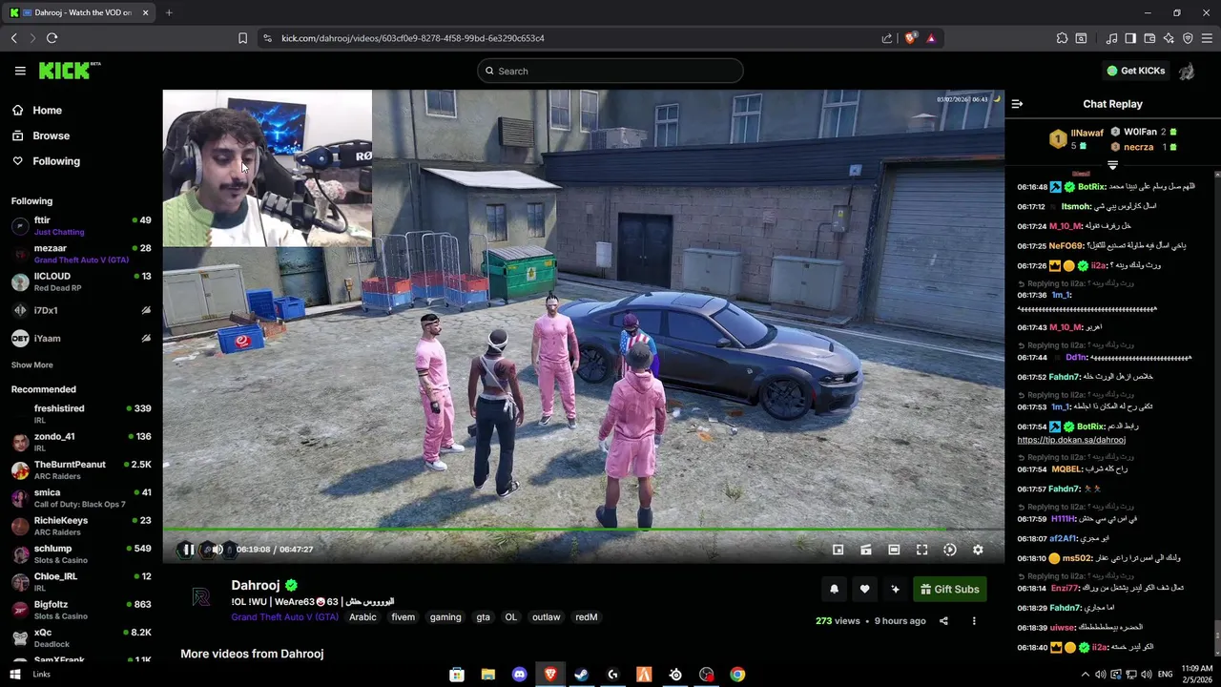Open the Dahrooj channel name
This screenshot has width=1221, height=687.
tap(256, 585)
